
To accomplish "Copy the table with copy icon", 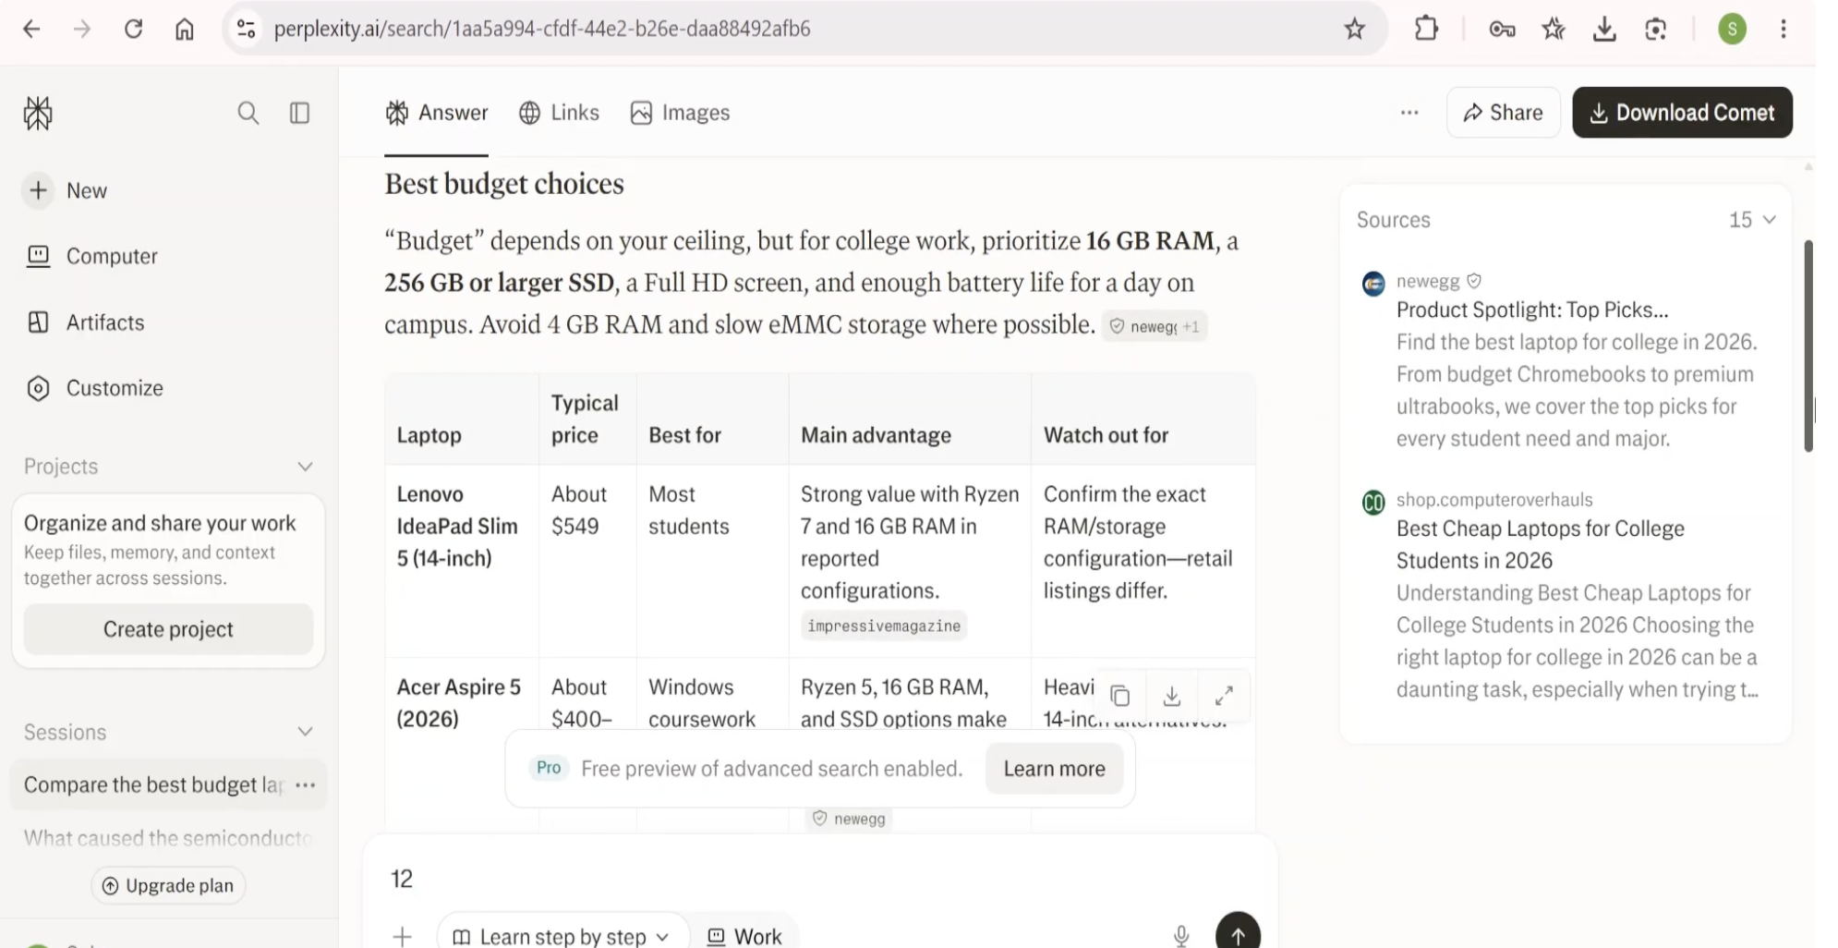I will [1120, 696].
